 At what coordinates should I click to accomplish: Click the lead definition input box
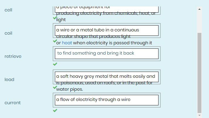(x=107, y=77)
